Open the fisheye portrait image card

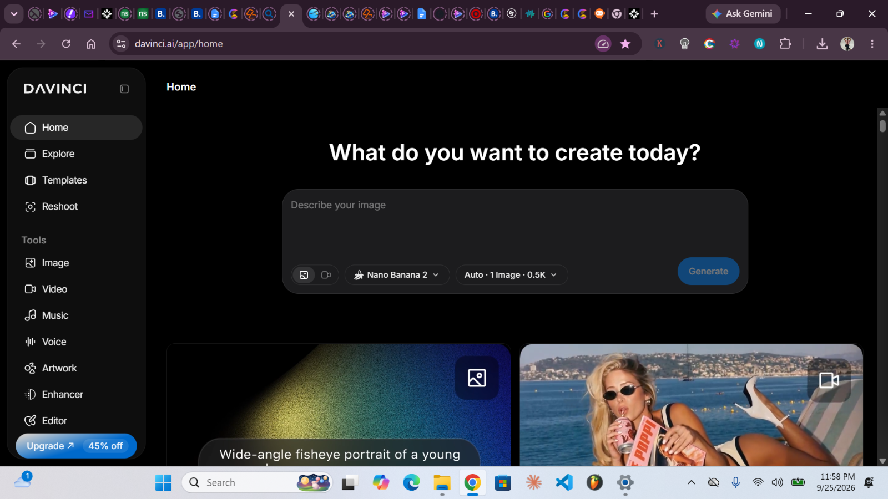click(x=339, y=405)
